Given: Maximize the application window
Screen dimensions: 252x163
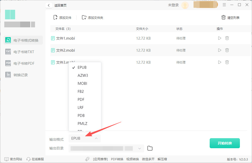Looking at the screenshot, I should tap(239, 5).
